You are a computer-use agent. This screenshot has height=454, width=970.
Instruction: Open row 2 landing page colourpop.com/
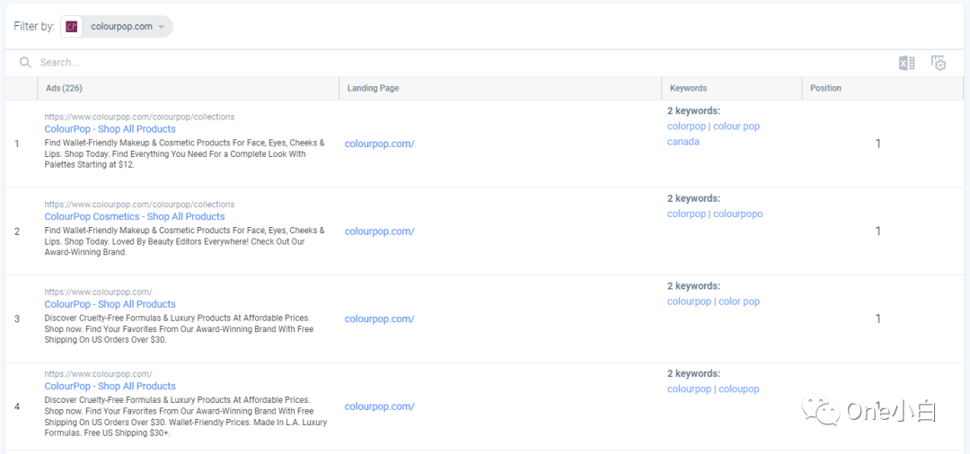379,231
